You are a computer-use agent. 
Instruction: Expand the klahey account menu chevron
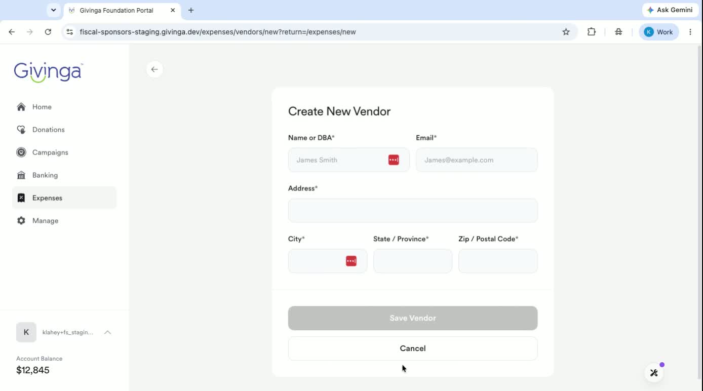tap(107, 332)
